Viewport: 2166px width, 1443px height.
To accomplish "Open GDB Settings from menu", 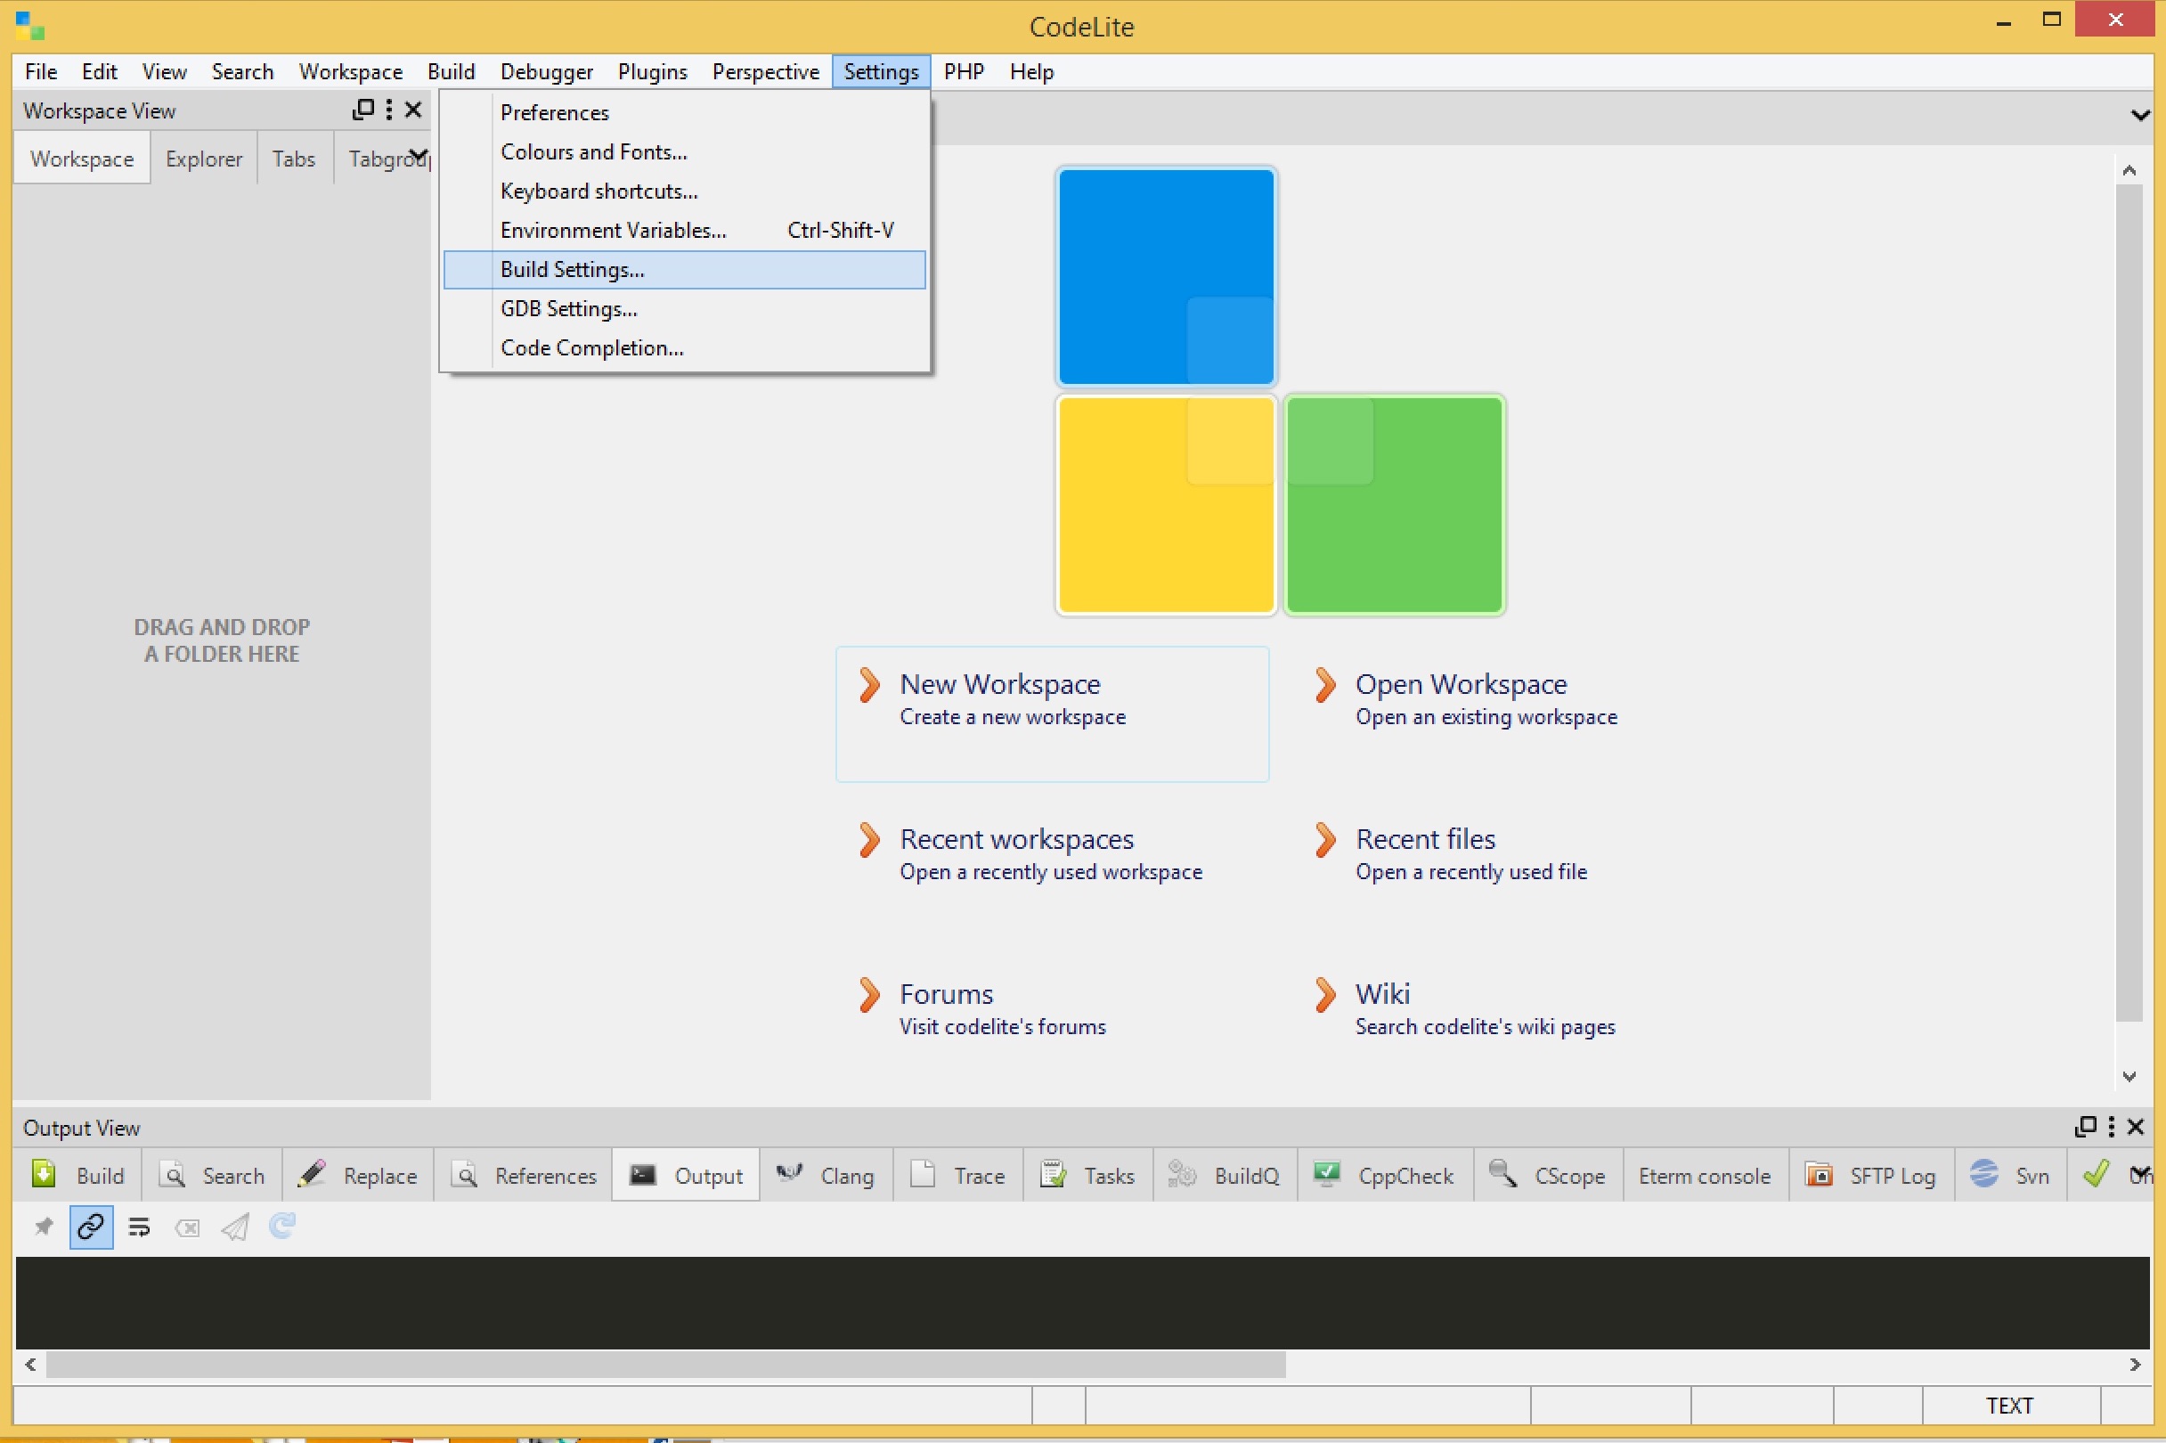I will pyautogui.click(x=685, y=308).
